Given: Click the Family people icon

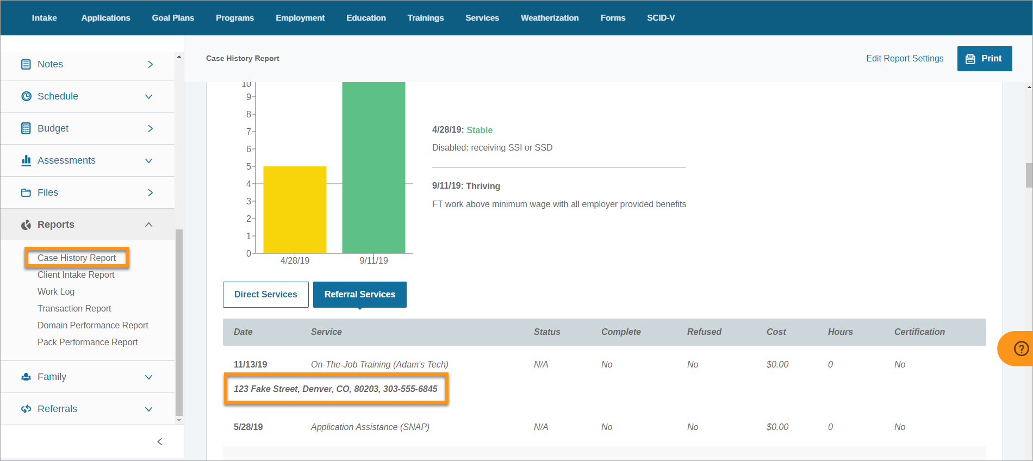Looking at the screenshot, I should [26, 377].
